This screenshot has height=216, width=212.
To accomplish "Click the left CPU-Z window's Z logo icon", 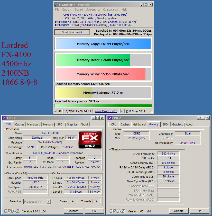I will point(4,118).
